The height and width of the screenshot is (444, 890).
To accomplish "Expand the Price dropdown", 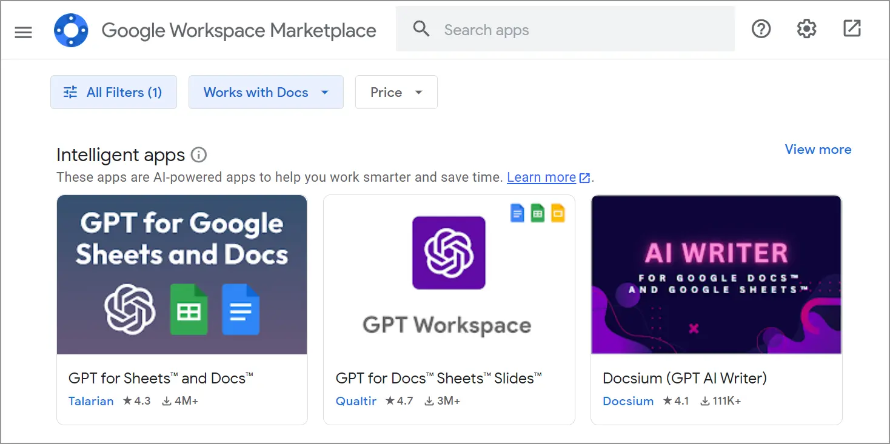I will 396,92.
